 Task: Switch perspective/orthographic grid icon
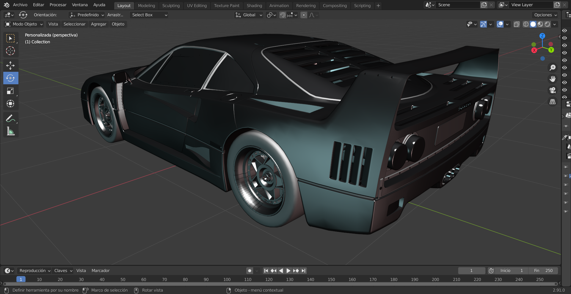point(553,102)
